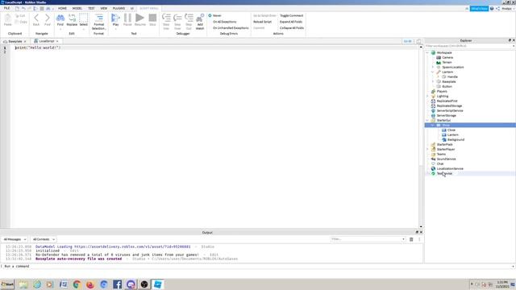Expand the Lighting service node
516x290 pixels.
427,96
